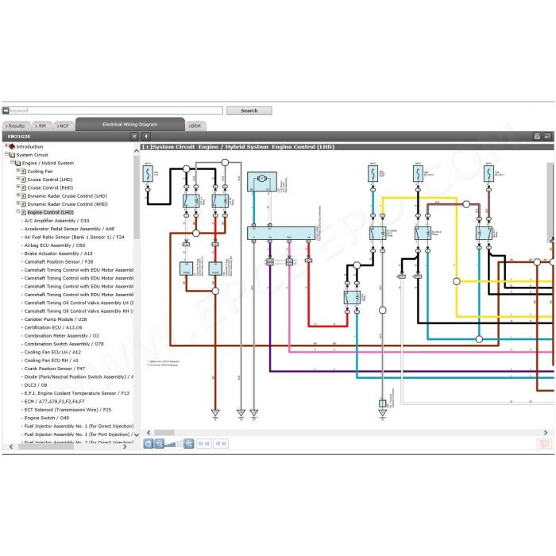Collapse the navigation panel with the left-arrow icon
The height and width of the screenshot is (556, 556).
coord(145,136)
